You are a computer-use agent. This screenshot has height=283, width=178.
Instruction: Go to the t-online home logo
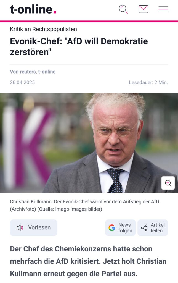[33, 9]
